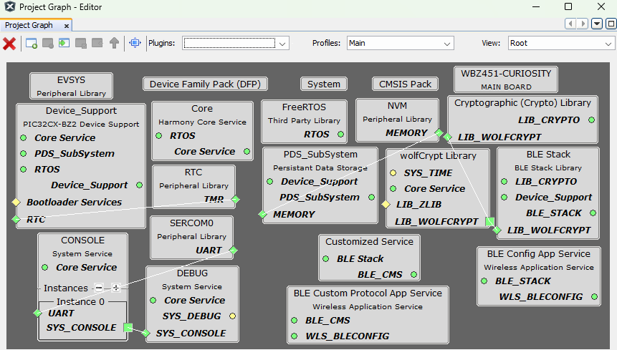This screenshot has width=617, height=350.
Task: Click the green diamond next to RTC TMR
Action: tap(235, 199)
